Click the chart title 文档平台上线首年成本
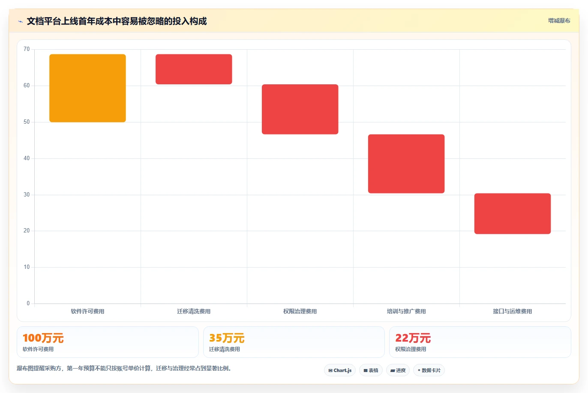This screenshot has width=588, height=393. (117, 21)
